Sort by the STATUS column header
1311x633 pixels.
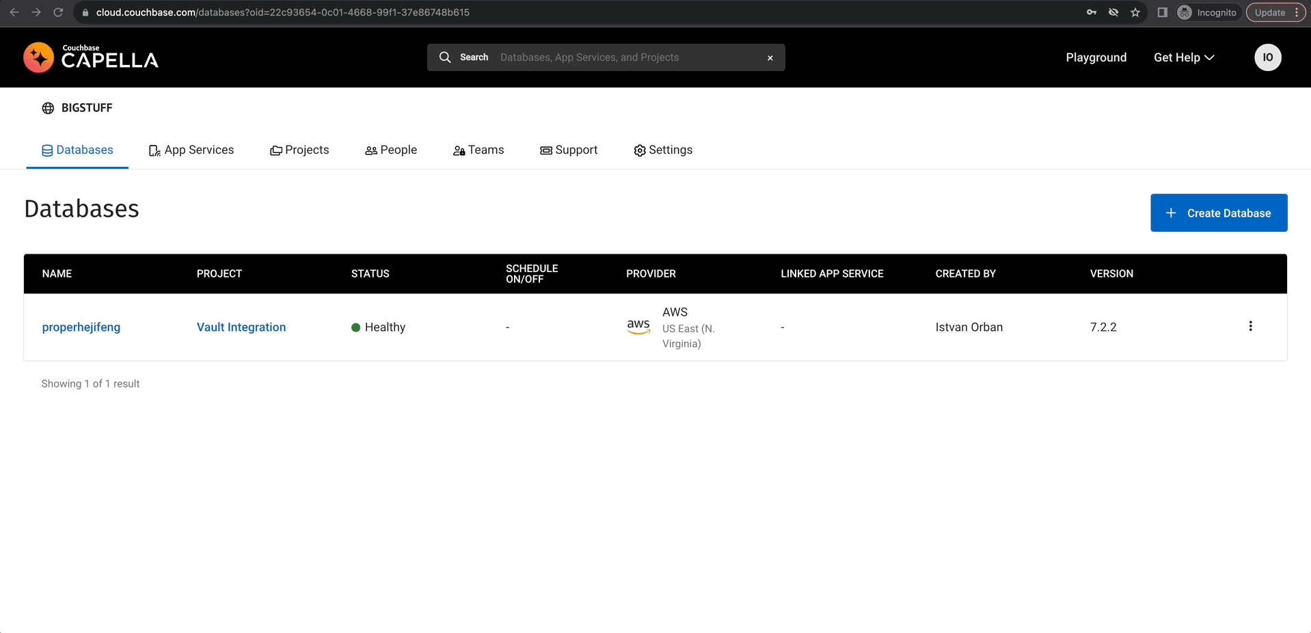[x=370, y=273]
